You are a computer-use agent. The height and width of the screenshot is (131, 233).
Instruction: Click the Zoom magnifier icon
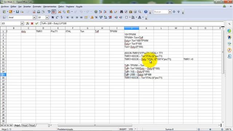click(140, 12)
